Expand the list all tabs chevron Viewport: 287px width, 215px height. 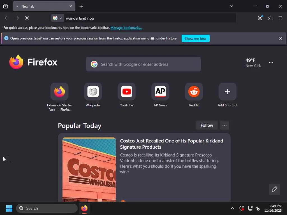231,6
